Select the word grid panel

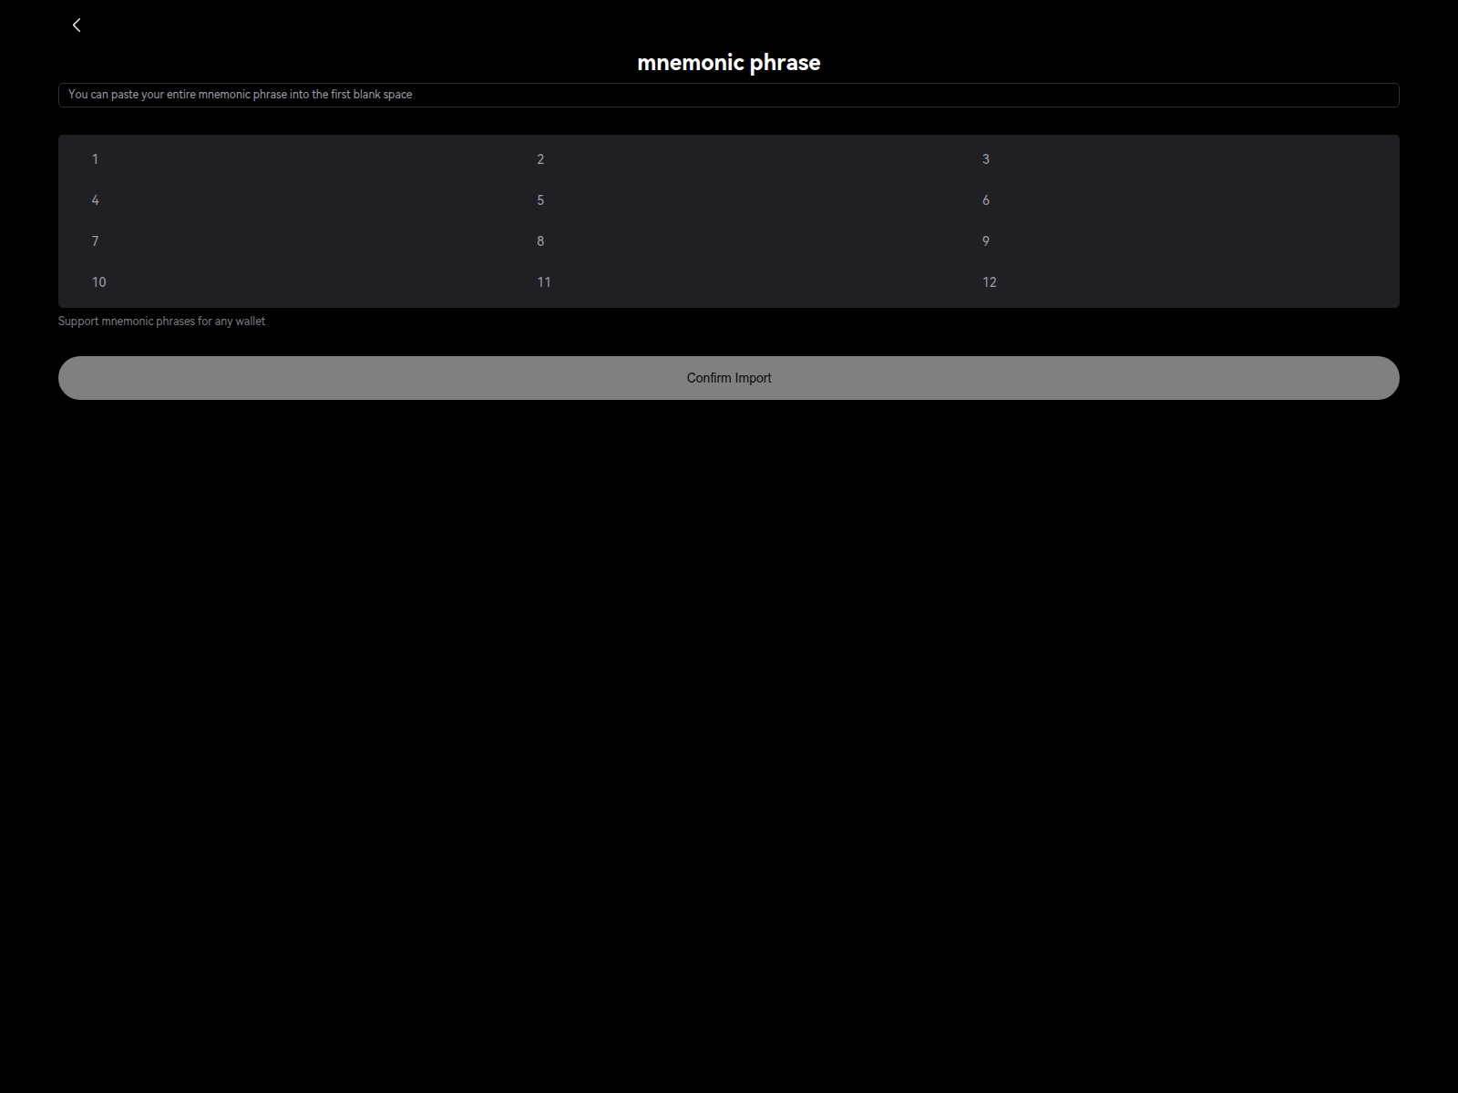[x=729, y=220]
